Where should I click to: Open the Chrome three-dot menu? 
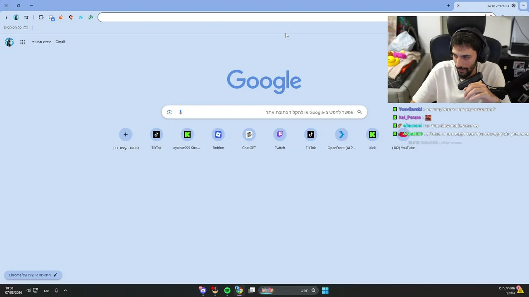coord(6,17)
